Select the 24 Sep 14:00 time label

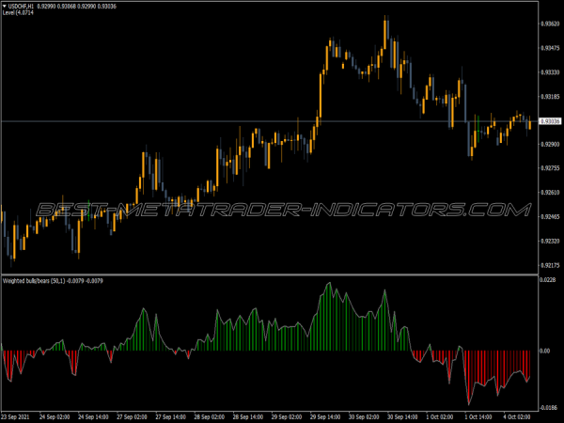tap(93, 416)
